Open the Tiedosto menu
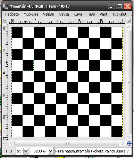 [12, 14]
